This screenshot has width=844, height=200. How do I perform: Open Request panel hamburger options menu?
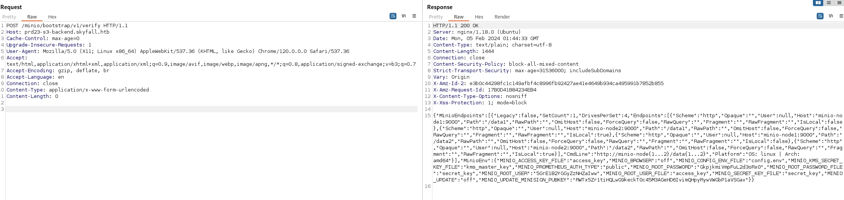[x=414, y=16]
